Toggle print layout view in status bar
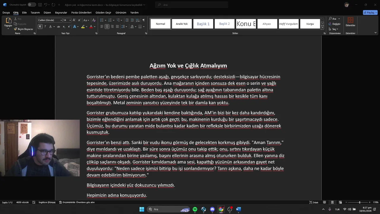The height and width of the screenshot is (214, 380). 332,202
